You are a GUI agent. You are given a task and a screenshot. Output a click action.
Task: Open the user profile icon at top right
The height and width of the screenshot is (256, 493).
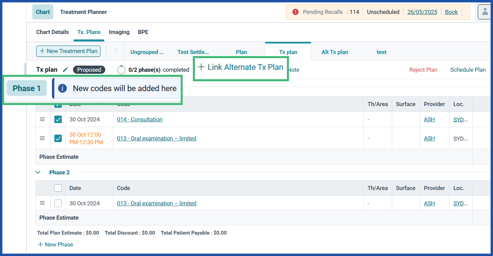(x=485, y=12)
